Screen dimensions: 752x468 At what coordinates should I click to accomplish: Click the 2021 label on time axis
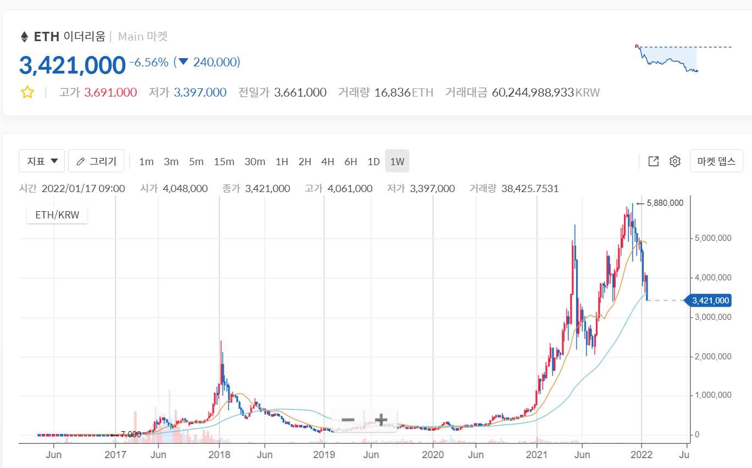(x=536, y=454)
